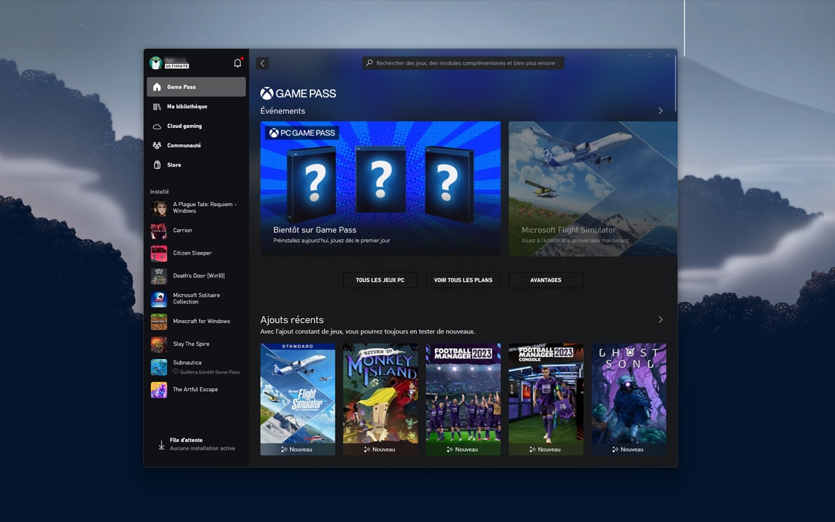Click the Slay The Spire icon
Image resolution: width=835 pixels, height=522 pixels.
pyautogui.click(x=159, y=345)
